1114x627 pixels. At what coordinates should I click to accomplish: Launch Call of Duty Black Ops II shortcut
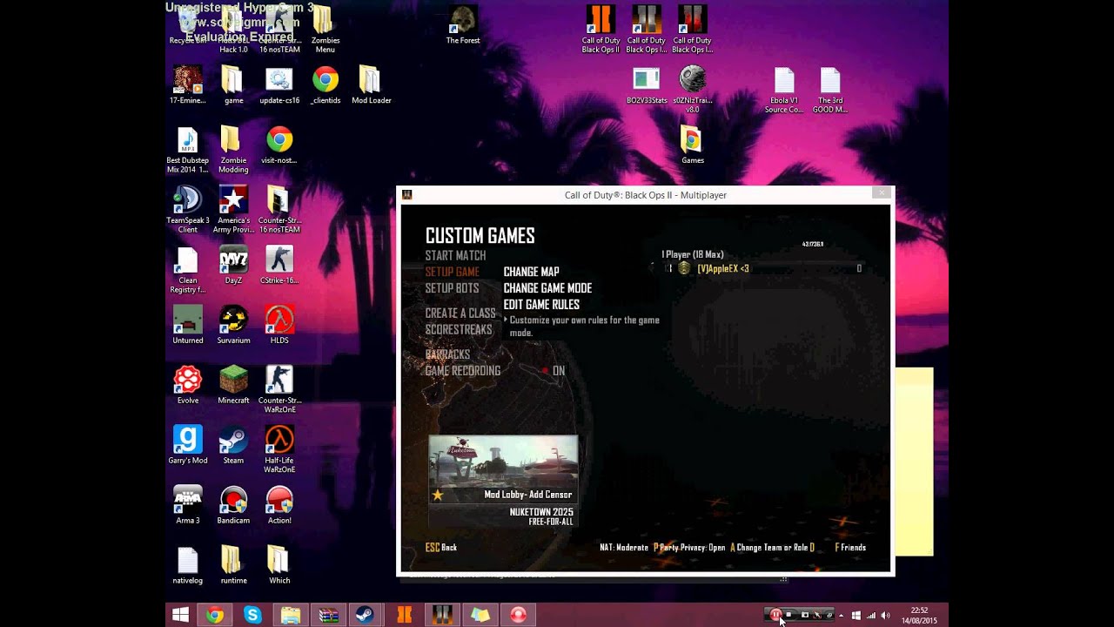601,29
